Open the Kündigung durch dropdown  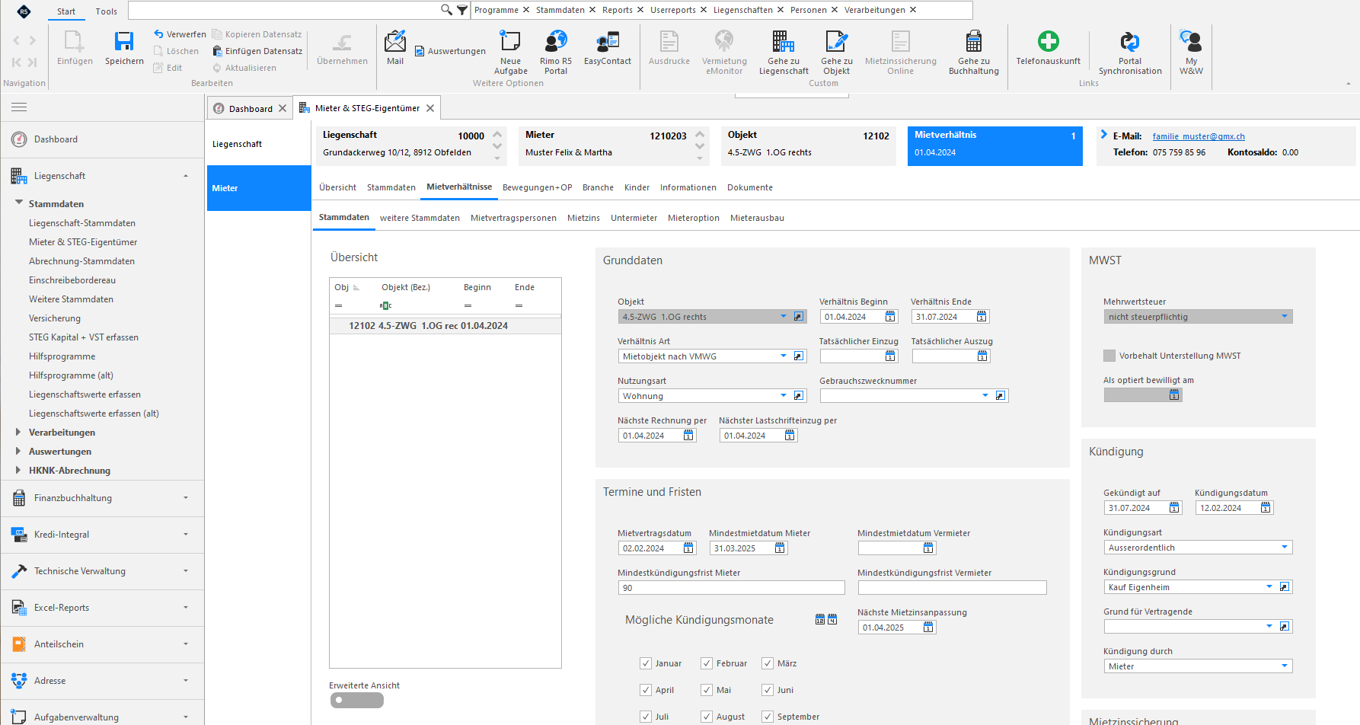click(1285, 666)
